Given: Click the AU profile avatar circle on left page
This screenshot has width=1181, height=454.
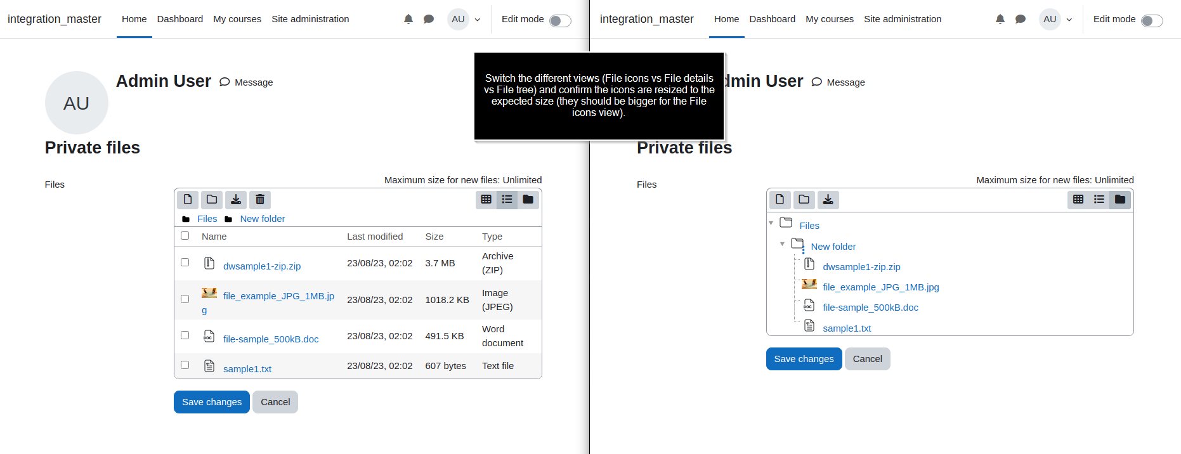Looking at the screenshot, I should [x=77, y=103].
